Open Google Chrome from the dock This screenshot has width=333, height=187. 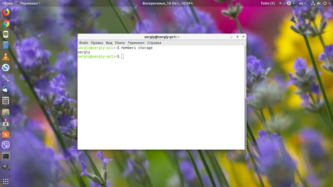click(x=6, y=23)
